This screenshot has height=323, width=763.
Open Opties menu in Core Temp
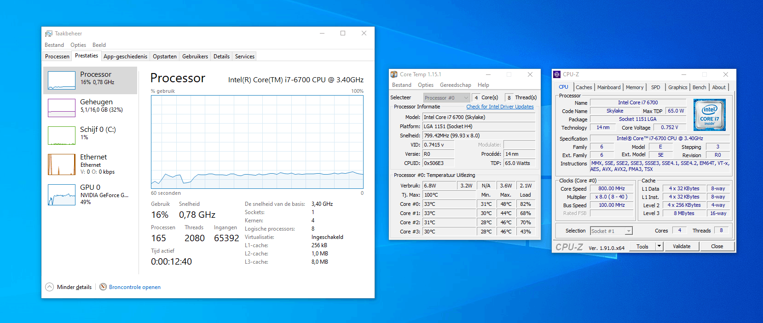click(426, 85)
